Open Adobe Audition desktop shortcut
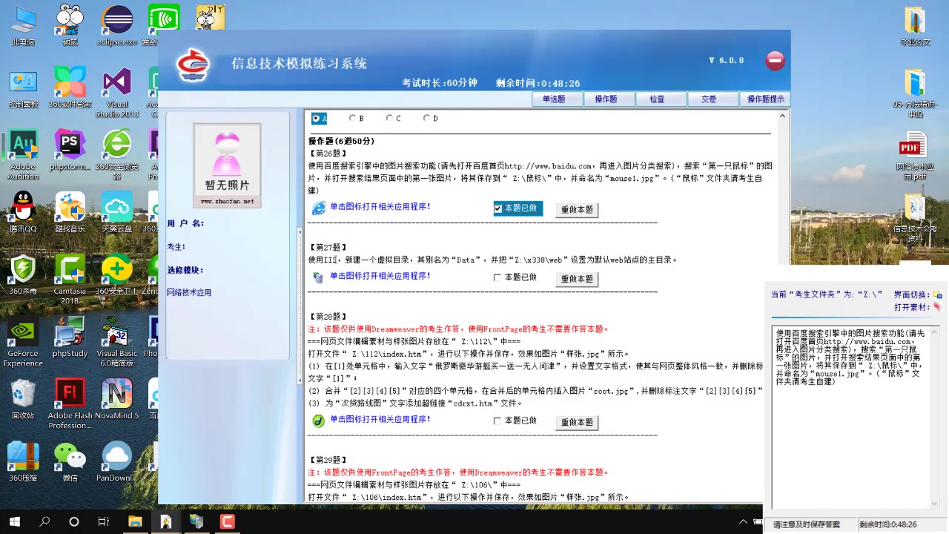Image resolution: width=949 pixels, height=534 pixels. pyautogui.click(x=24, y=156)
